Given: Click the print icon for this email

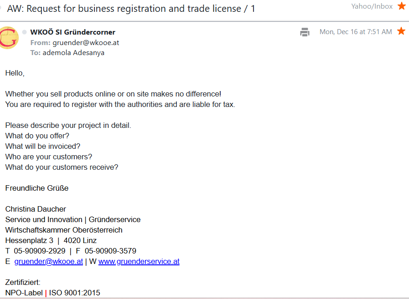Looking at the screenshot, I should click(x=305, y=32).
